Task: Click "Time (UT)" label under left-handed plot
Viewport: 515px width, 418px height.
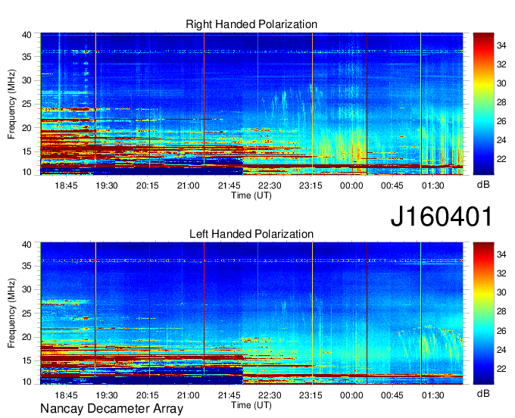Action: click(251, 405)
